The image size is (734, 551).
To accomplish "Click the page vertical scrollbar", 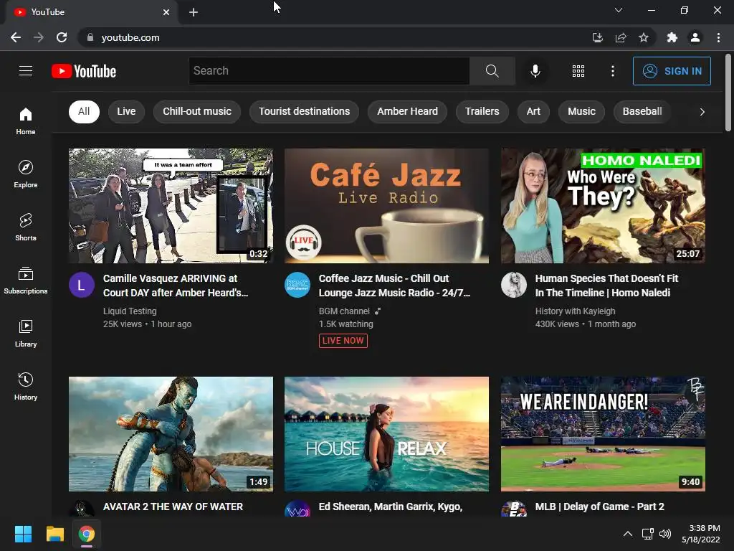I will 728,93.
